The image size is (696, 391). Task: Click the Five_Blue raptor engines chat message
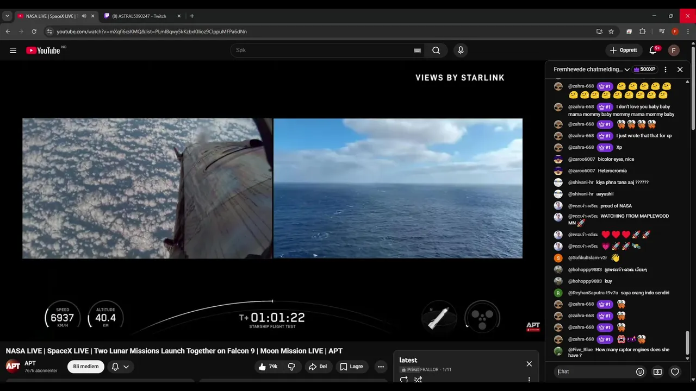(x=619, y=352)
